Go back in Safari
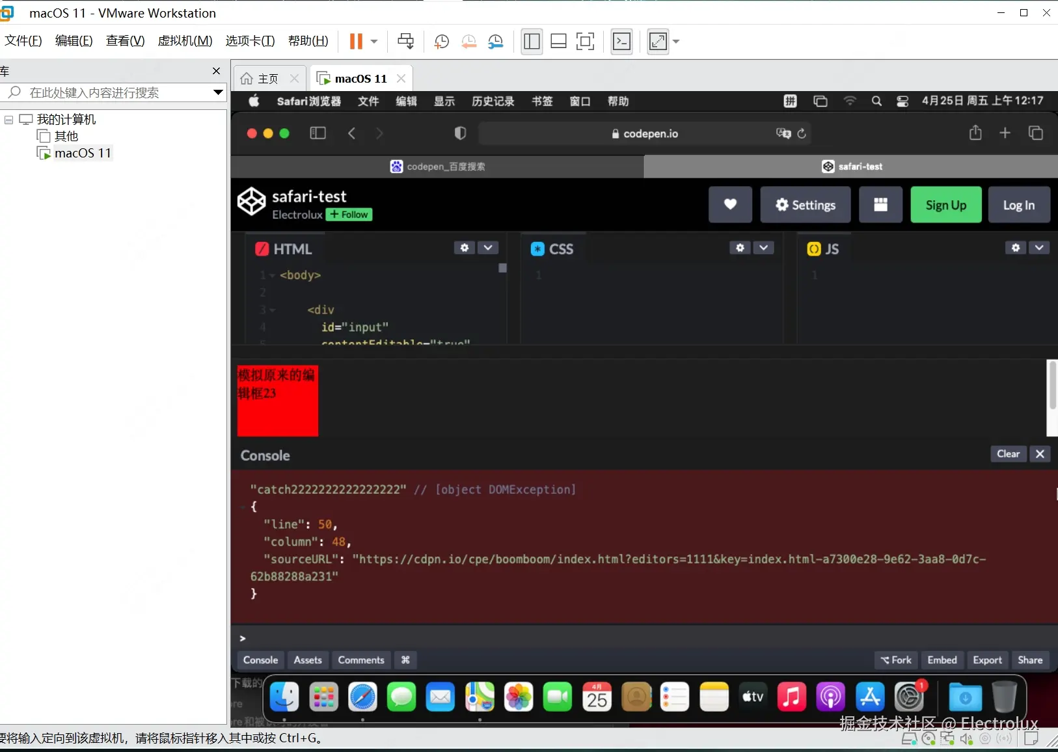Image resolution: width=1058 pixels, height=752 pixels. tap(351, 133)
